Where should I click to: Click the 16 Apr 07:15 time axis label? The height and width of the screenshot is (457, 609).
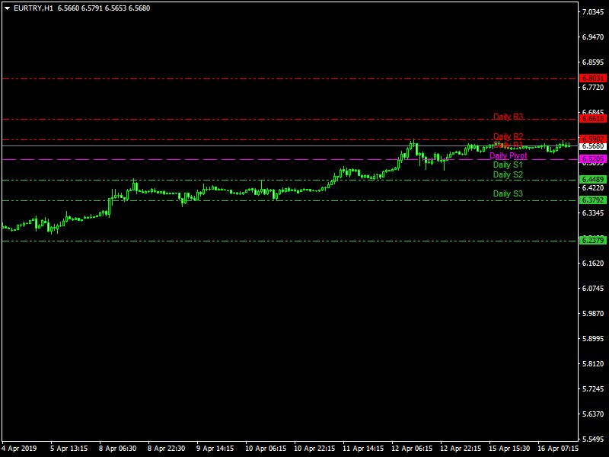click(x=558, y=449)
